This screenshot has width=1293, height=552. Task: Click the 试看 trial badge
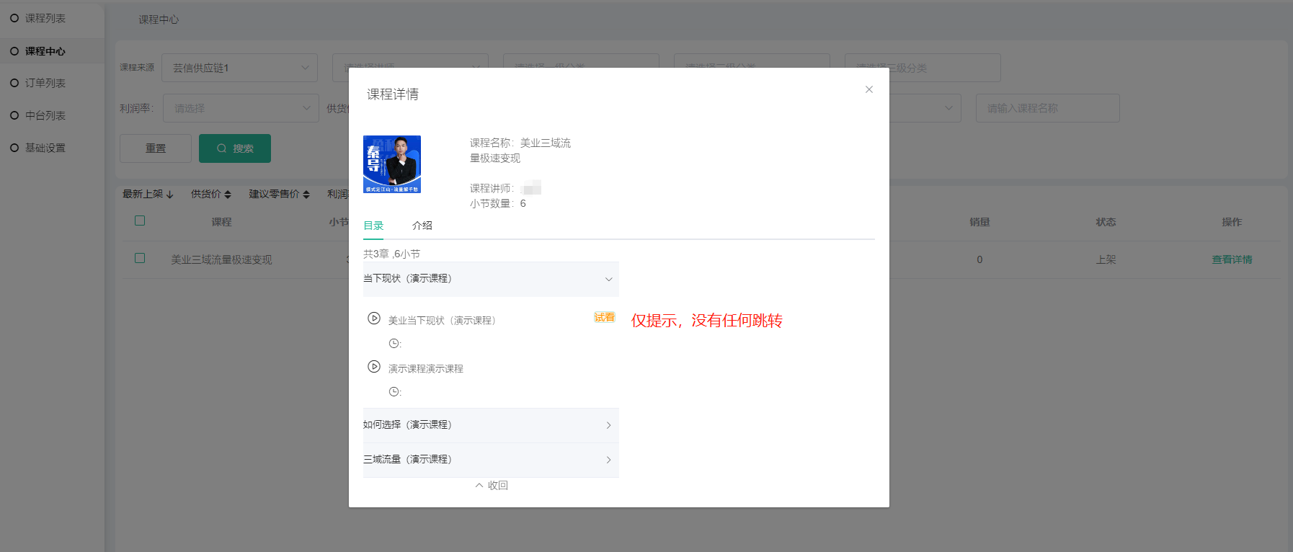coord(604,317)
